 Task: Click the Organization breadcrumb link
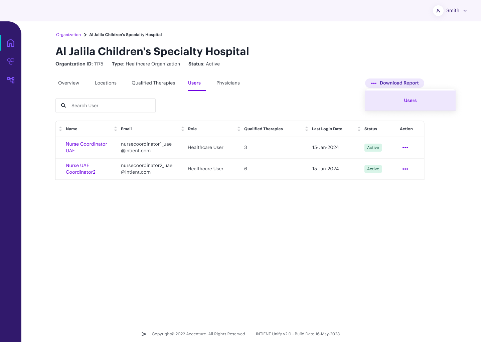68,35
